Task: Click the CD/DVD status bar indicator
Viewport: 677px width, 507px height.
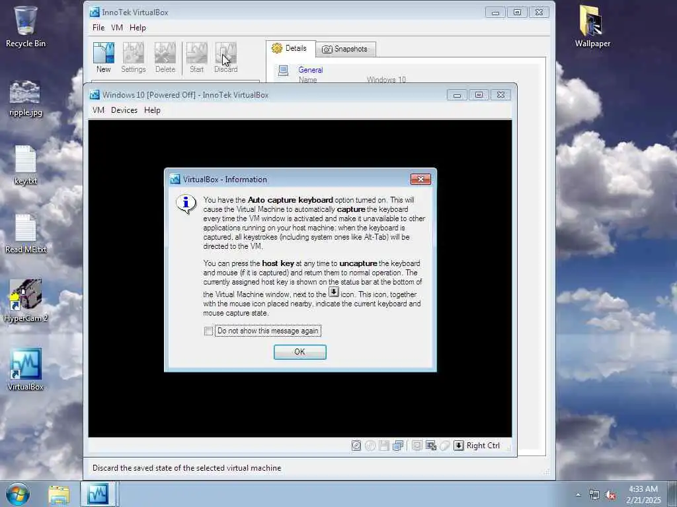Action: pyautogui.click(x=370, y=446)
